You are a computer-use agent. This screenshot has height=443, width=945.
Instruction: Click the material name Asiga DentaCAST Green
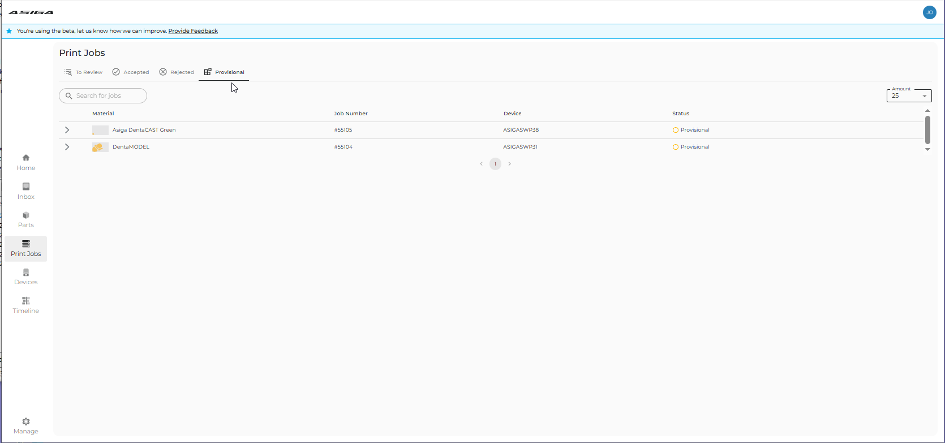tap(144, 130)
